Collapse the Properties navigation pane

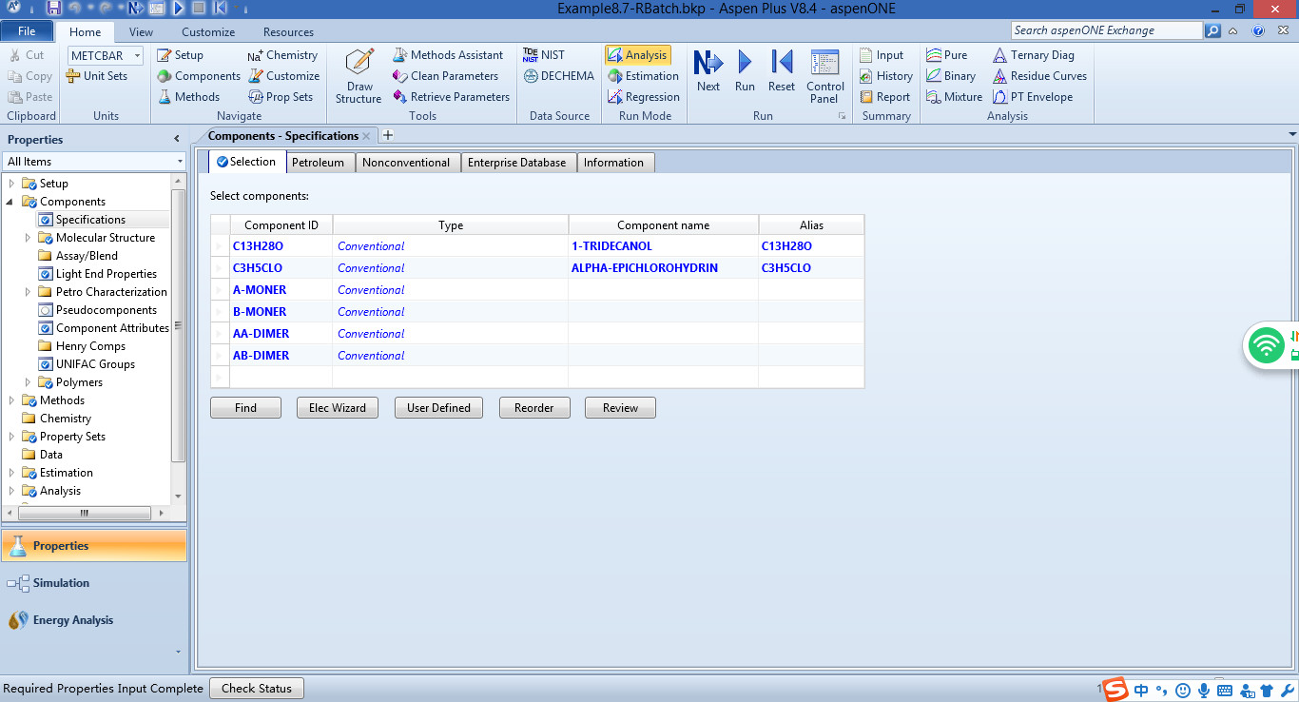(x=176, y=139)
